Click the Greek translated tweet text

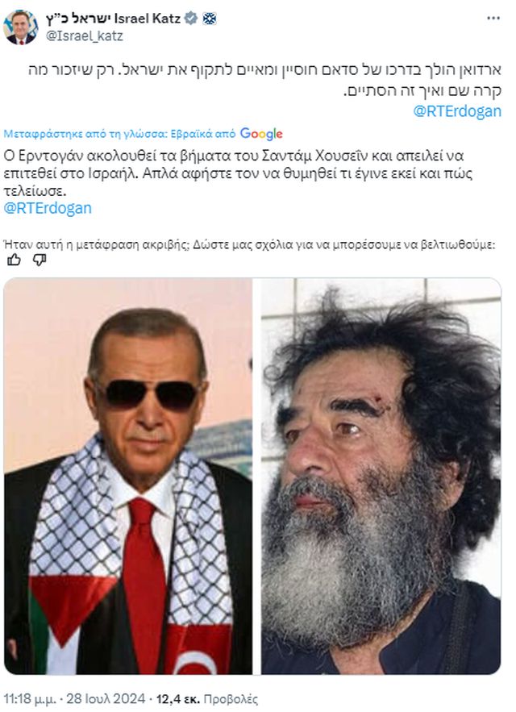[238, 173]
